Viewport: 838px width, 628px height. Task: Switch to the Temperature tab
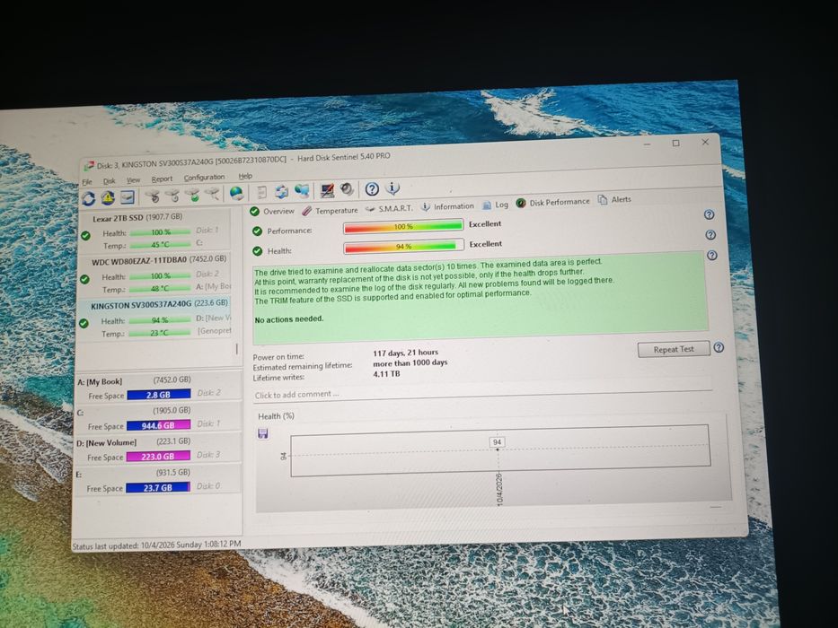click(x=330, y=211)
